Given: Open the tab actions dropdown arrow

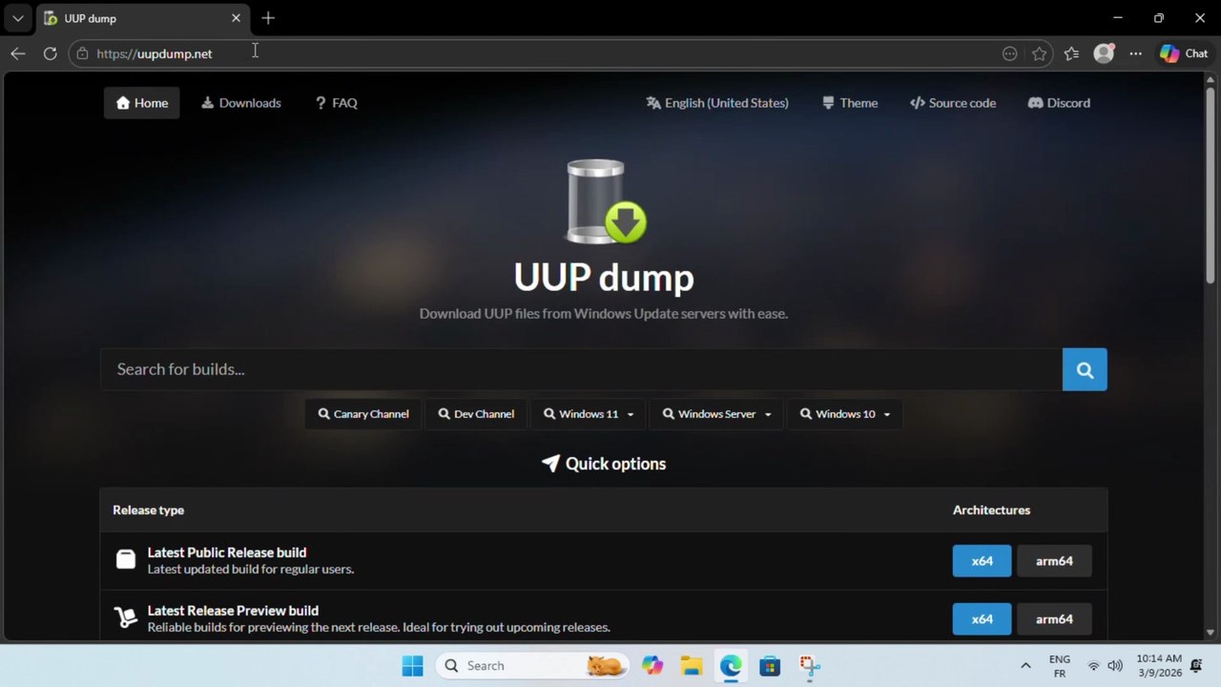Looking at the screenshot, I should (17, 18).
